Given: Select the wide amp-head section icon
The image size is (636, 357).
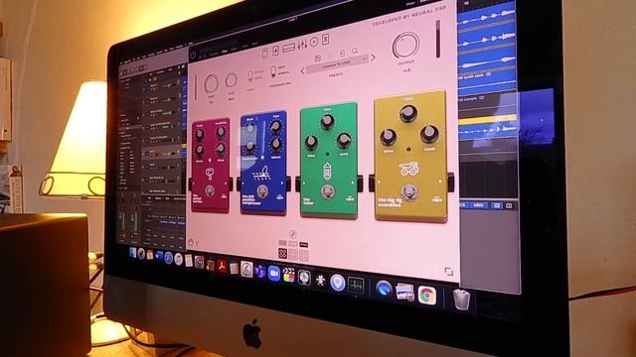Looking at the screenshot, I should (289, 48).
